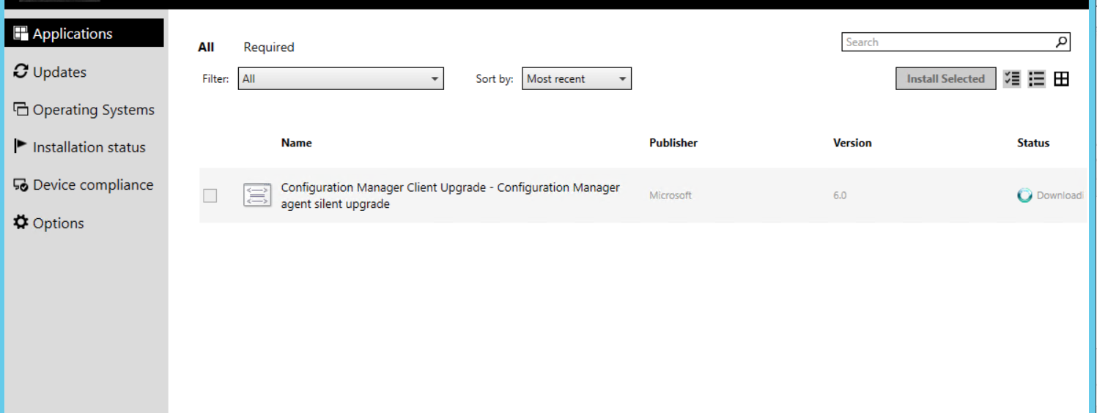Open the Sort by dropdown
The width and height of the screenshot is (1097, 413).
tap(577, 78)
